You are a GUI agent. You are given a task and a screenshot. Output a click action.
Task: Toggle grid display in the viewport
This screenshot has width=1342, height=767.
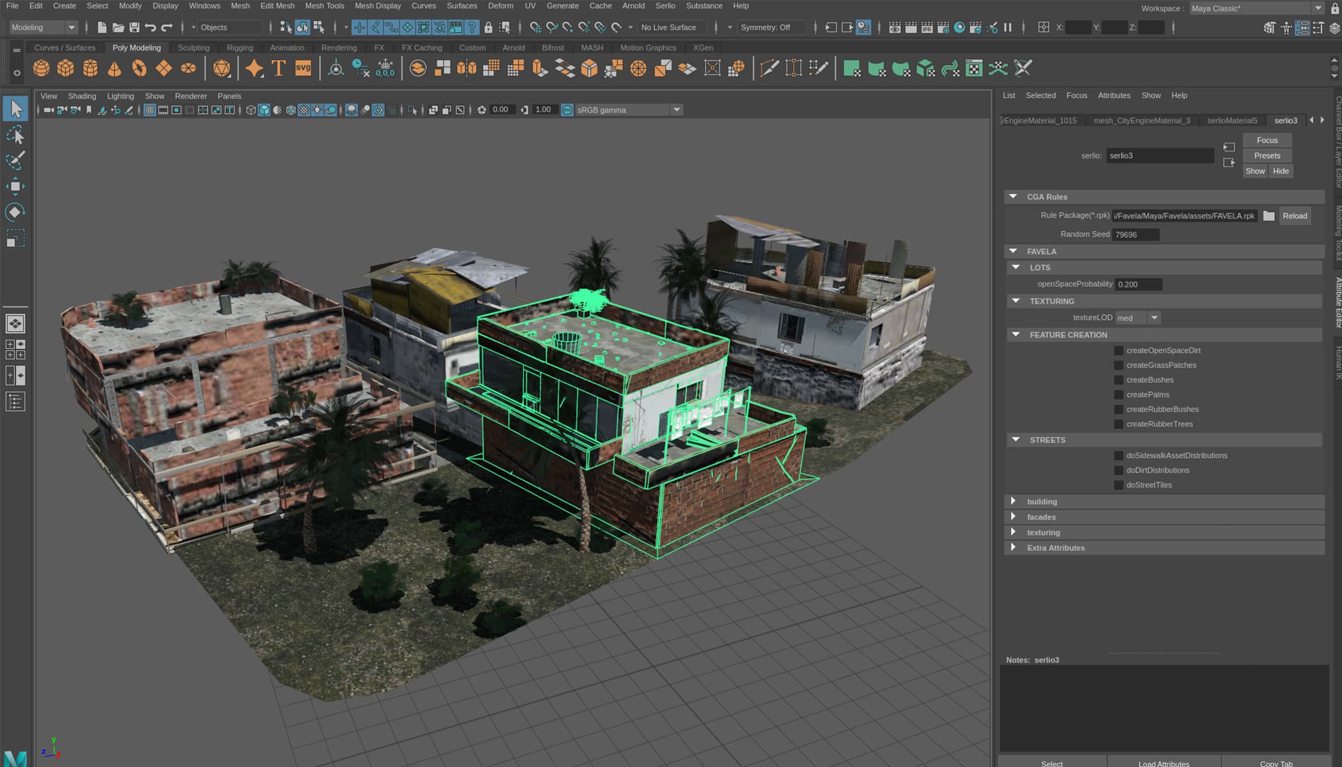pyautogui.click(x=150, y=109)
